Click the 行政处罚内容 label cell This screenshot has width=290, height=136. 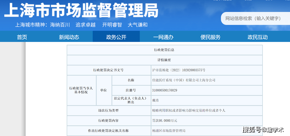[109, 121]
